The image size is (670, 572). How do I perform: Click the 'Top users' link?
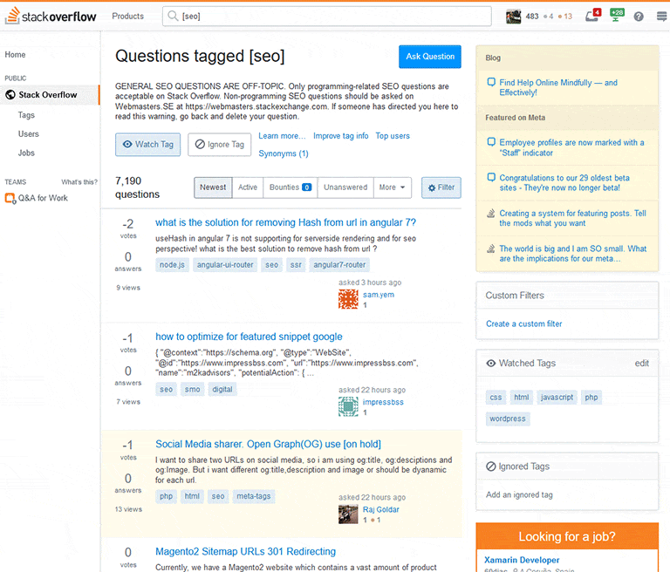click(x=393, y=136)
